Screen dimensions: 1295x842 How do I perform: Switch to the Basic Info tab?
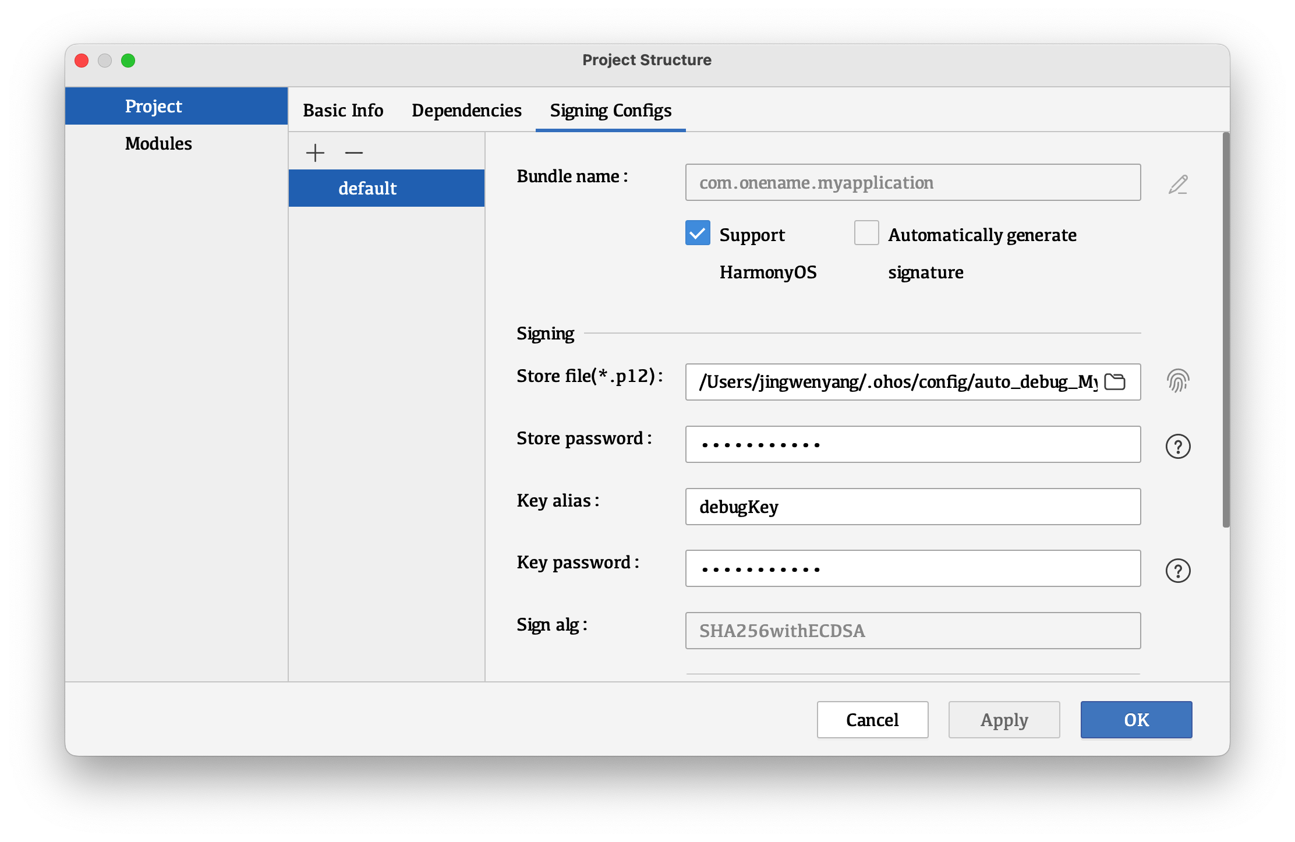pos(342,109)
